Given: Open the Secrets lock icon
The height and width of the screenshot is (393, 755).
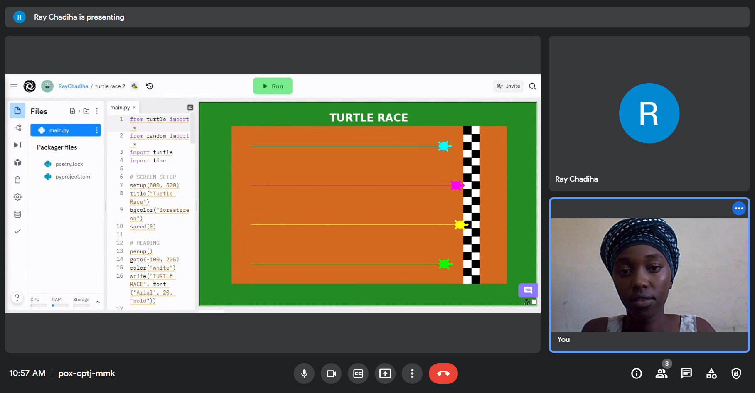Looking at the screenshot, I should 17,179.
